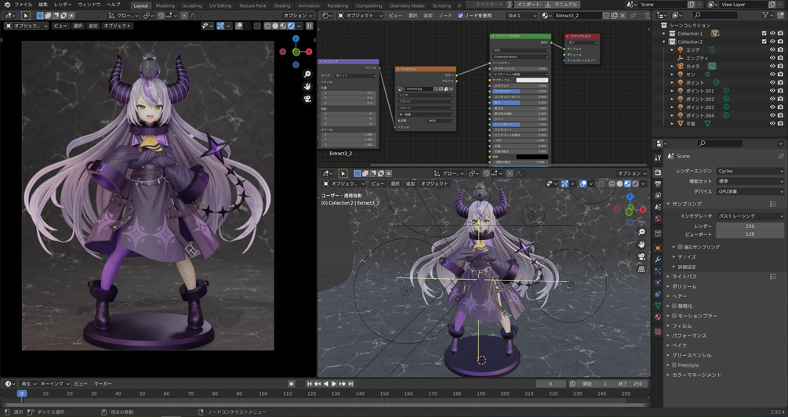Open the Modifier wrench properties tab
Screen dimensions: 788x417
point(658,259)
